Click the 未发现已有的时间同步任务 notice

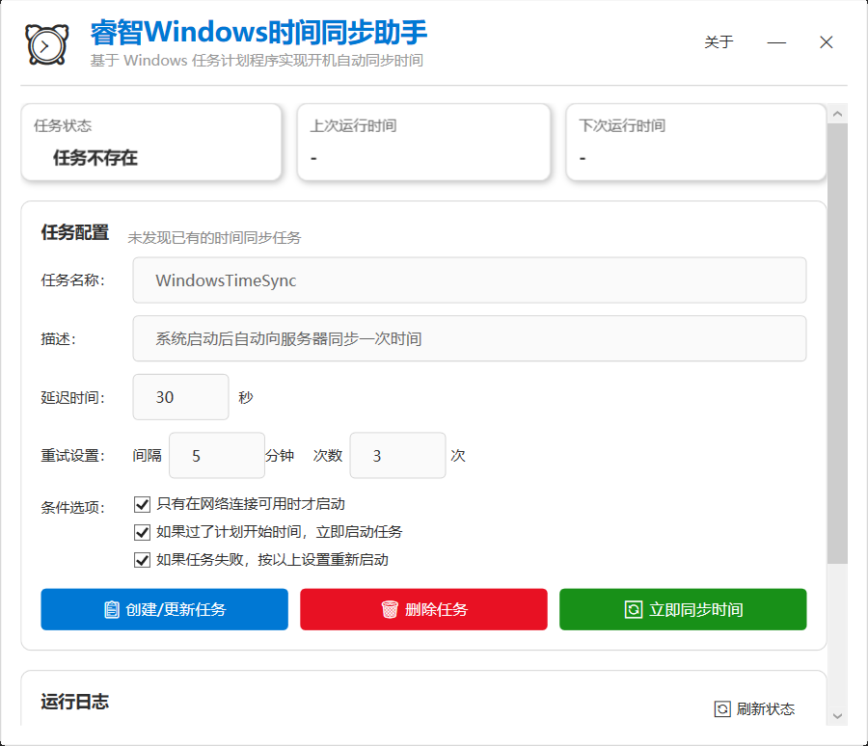tap(214, 238)
